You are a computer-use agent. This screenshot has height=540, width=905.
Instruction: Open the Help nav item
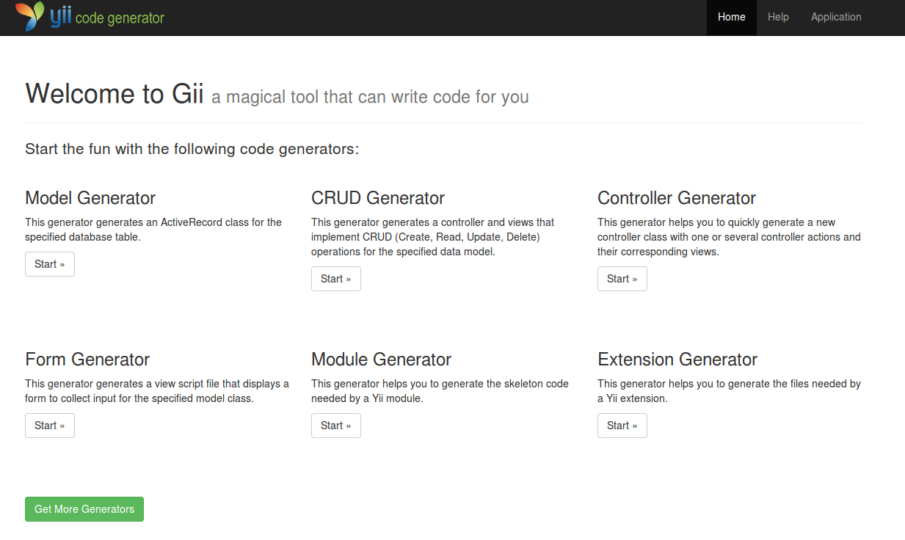(x=778, y=17)
